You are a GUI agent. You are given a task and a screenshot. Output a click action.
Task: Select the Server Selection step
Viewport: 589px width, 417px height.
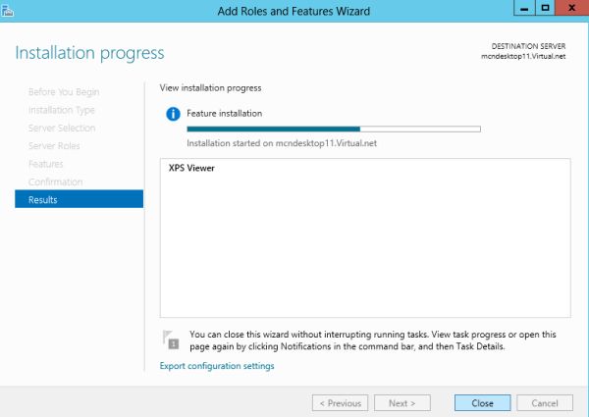click(x=62, y=128)
